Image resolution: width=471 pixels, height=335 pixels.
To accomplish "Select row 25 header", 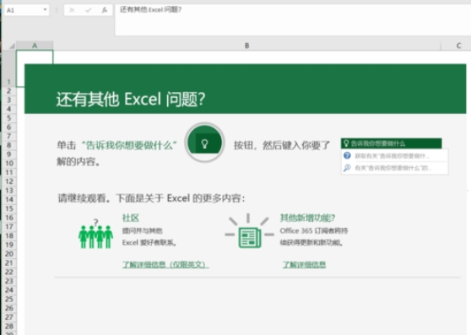I will tap(8, 299).
